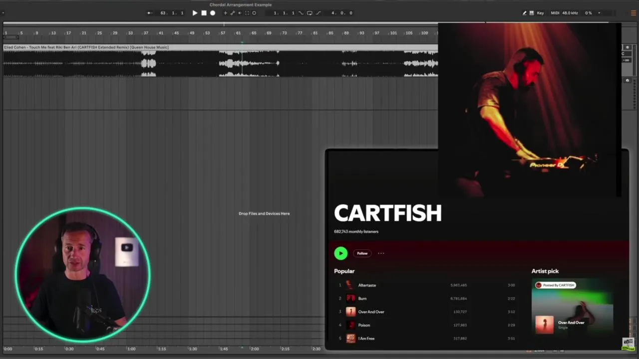Click the Burn album cover thumbnail
Image resolution: width=639 pixels, height=359 pixels.
350,299
